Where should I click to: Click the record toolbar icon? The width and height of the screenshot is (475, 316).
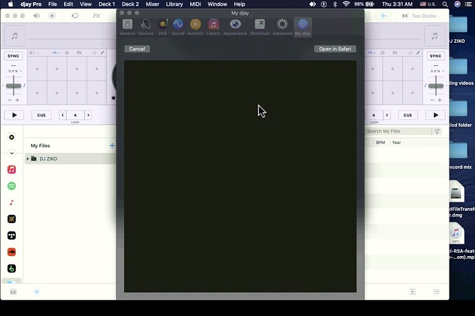pyautogui.click(x=52, y=16)
